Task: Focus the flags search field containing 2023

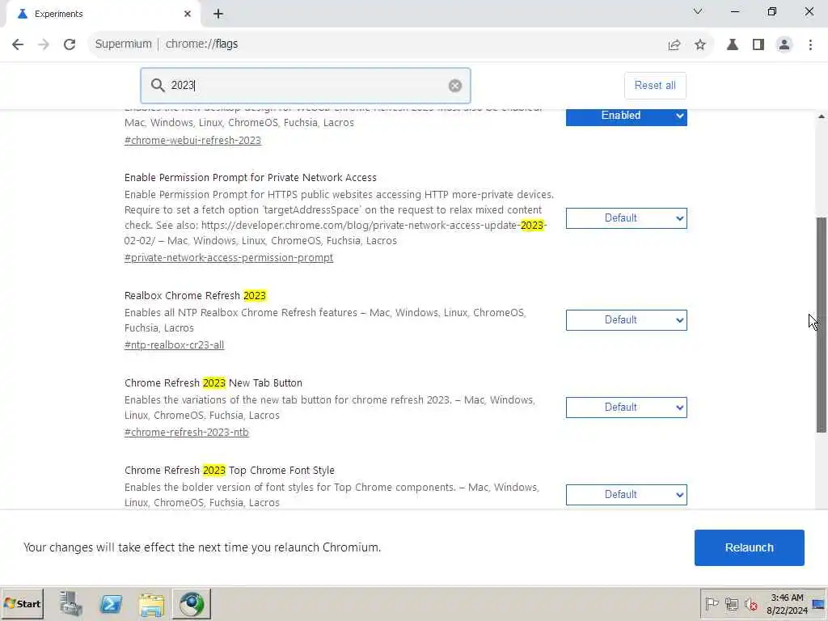Action: tap(305, 86)
